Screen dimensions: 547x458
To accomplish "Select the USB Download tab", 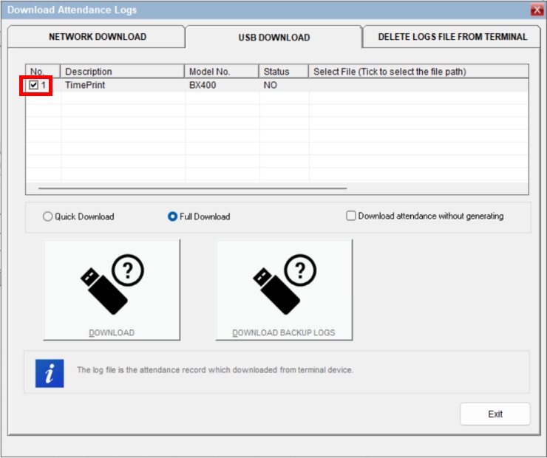I will click(273, 37).
